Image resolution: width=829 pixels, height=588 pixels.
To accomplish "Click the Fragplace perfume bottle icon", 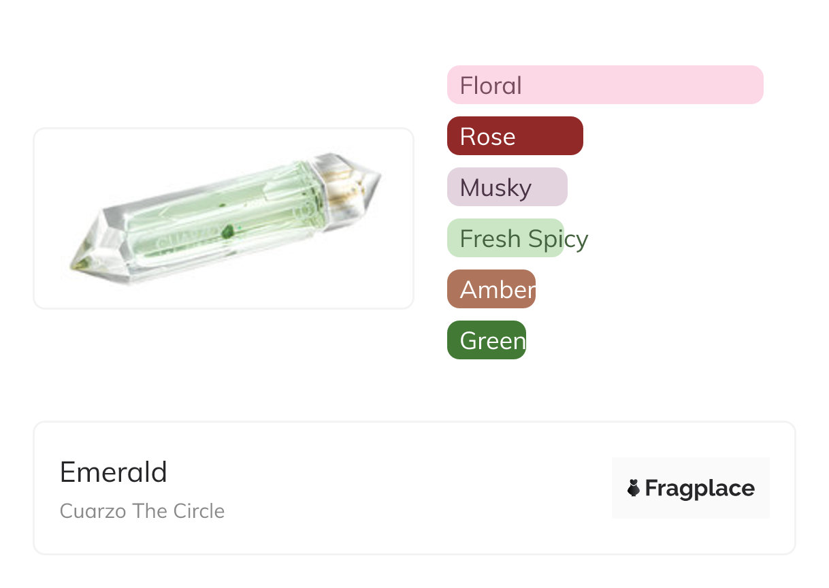I will pyautogui.click(x=634, y=488).
